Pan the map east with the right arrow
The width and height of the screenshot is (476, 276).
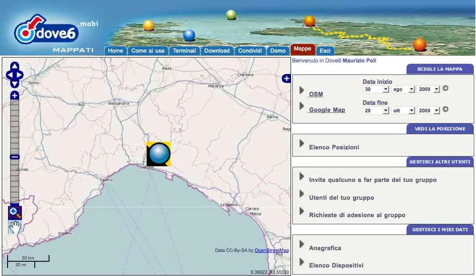tap(20, 75)
